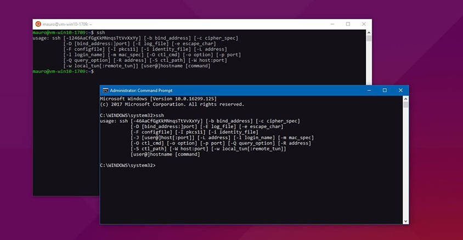Click the scroll-down arrow in the Command Prompt window
Image resolution: width=463 pixels, height=240 pixels.
click(406, 221)
